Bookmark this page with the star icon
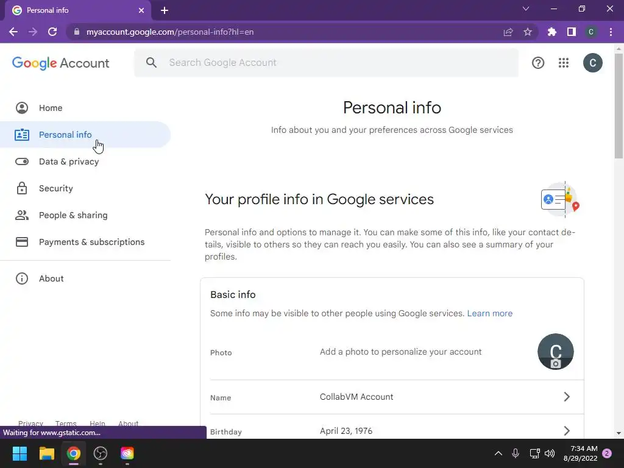This screenshot has width=624, height=468. [x=528, y=32]
